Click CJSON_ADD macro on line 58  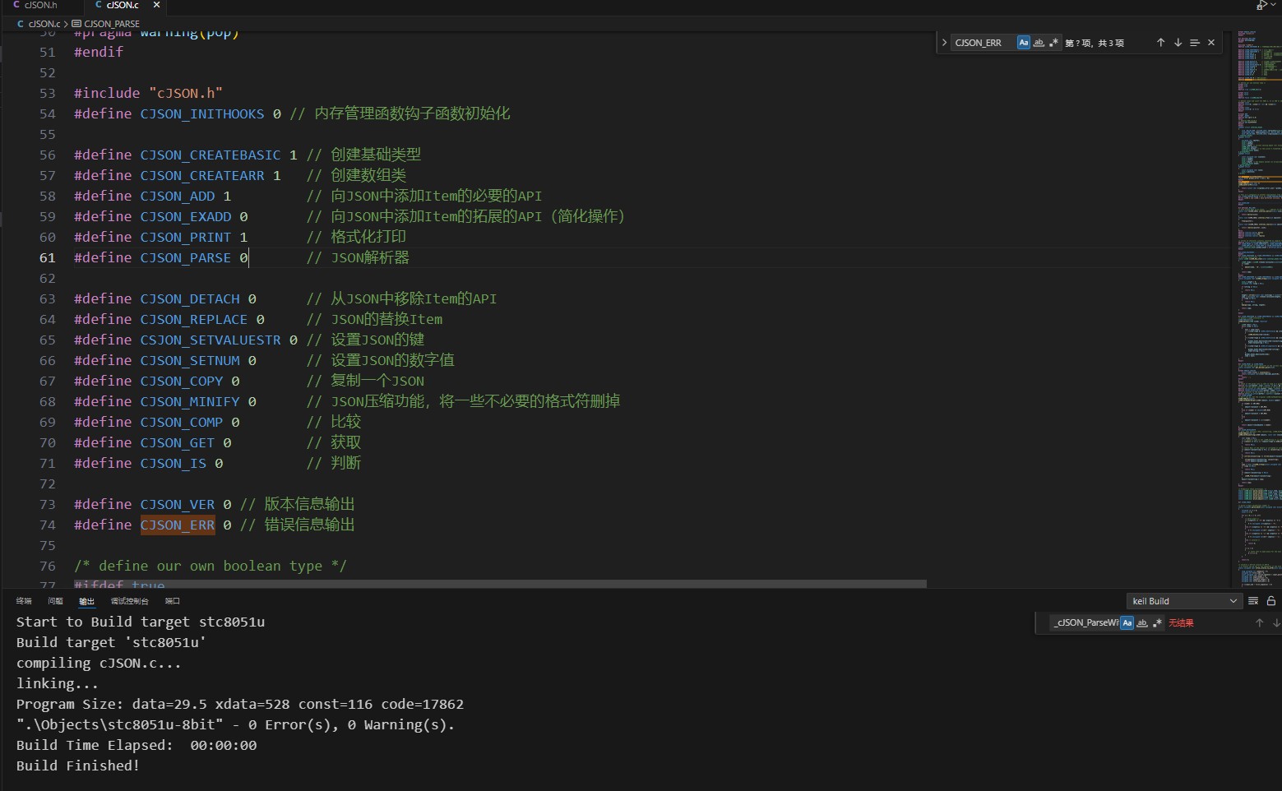(x=178, y=196)
